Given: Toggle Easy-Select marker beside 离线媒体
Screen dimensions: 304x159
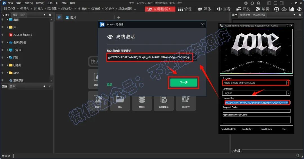Looking at the screenshot, I should click(x=3, y=80).
